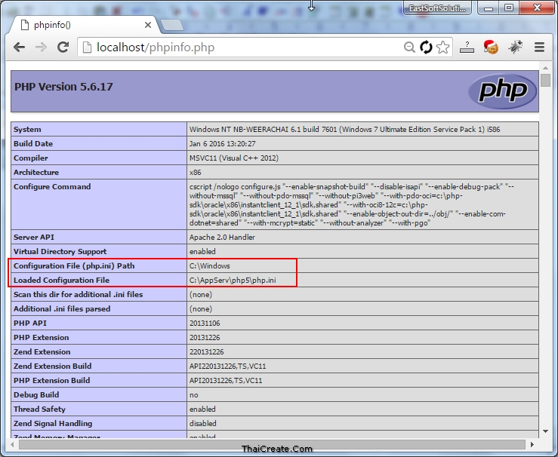558x457 pixels.
Task: Click the Architecture value x86
Action: point(195,173)
